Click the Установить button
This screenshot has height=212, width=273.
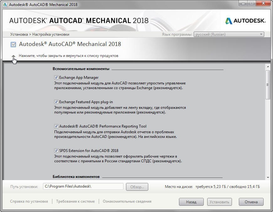(219, 202)
